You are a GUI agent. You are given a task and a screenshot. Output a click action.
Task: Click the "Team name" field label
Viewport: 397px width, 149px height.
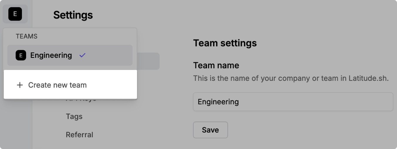216,65
